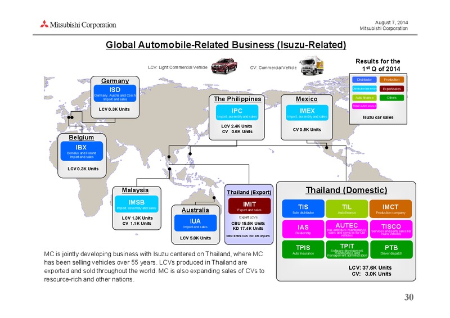Select the lime Auto finance legend swatch
This screenshot has height=318, width=450.
click(364, 98)
